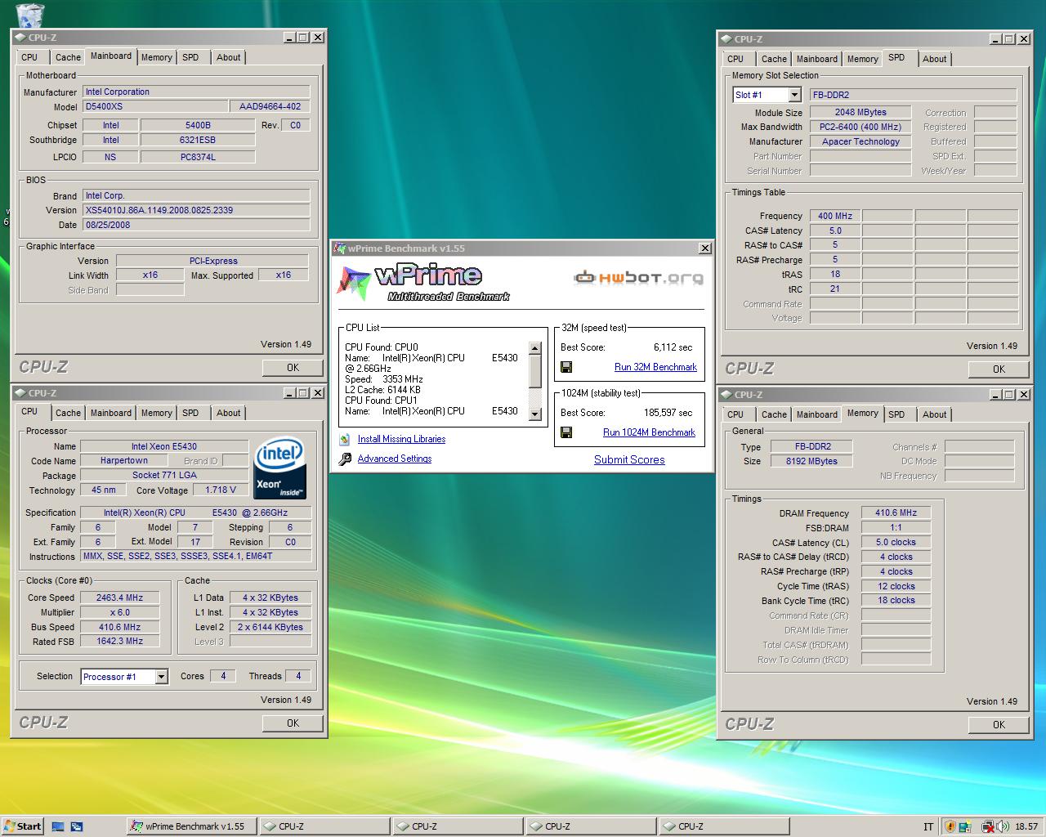Open About tab in the Memory Slot Selection window
This screenshot has height=837, width=1046.
pyautogui.click(x=934, y=59)
